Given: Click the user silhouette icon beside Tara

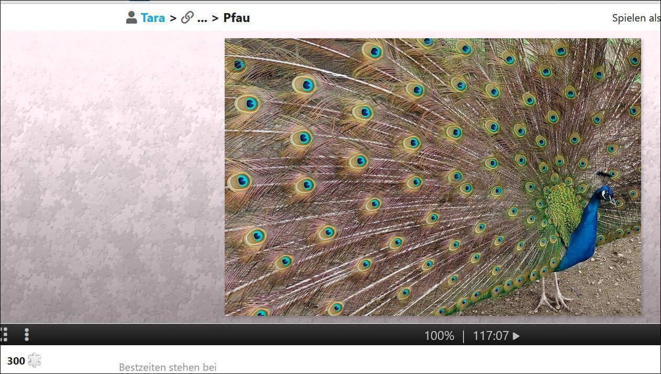Looking at the screenshot, I should [131, 18].
